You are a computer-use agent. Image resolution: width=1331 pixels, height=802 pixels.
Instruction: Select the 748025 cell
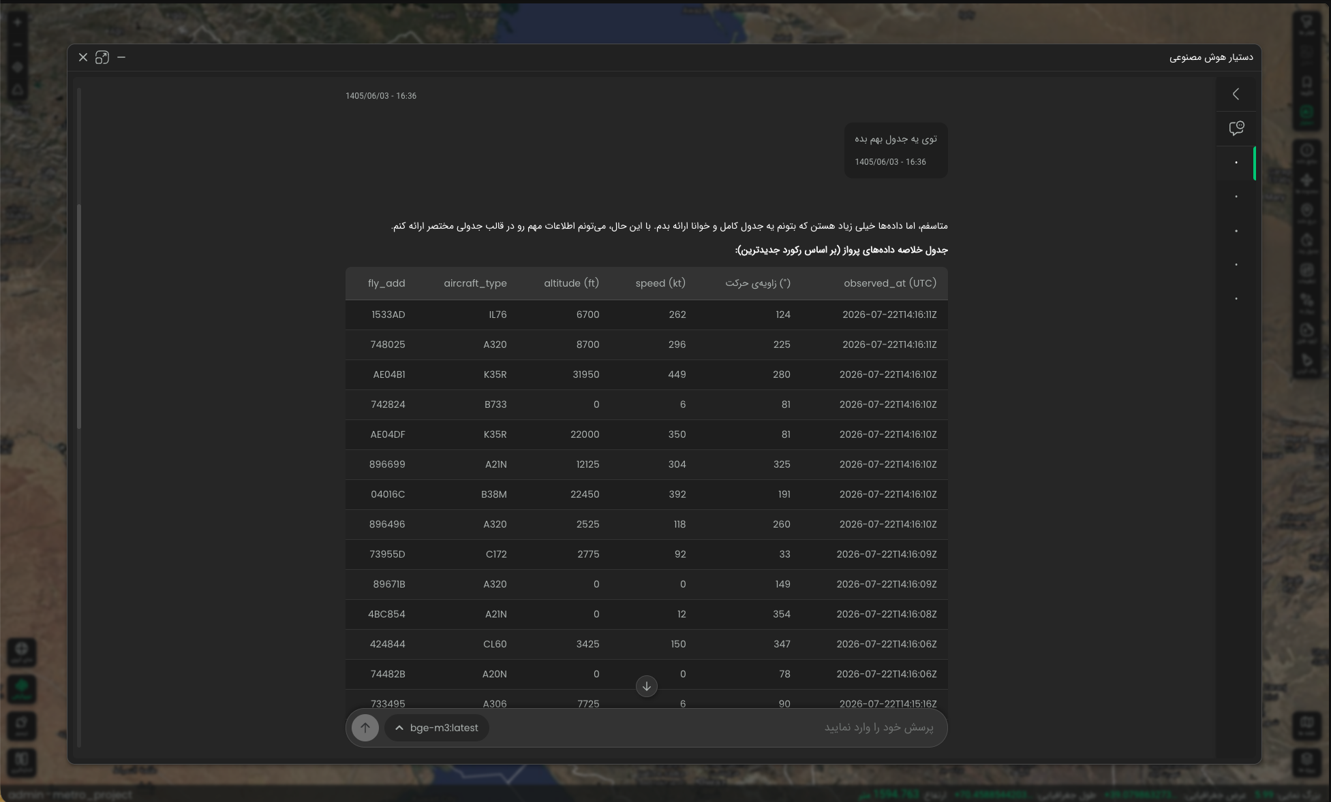388,344
